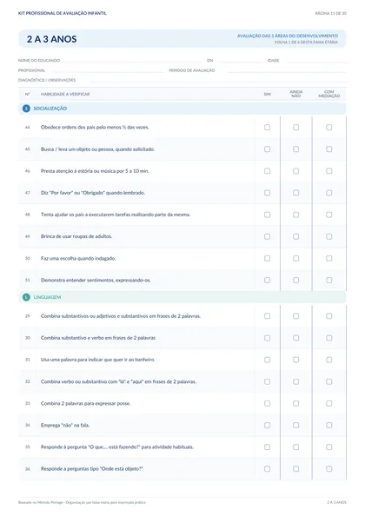
Task: Click the Diagnóstico / Observações field line
Action: point(218,80)
